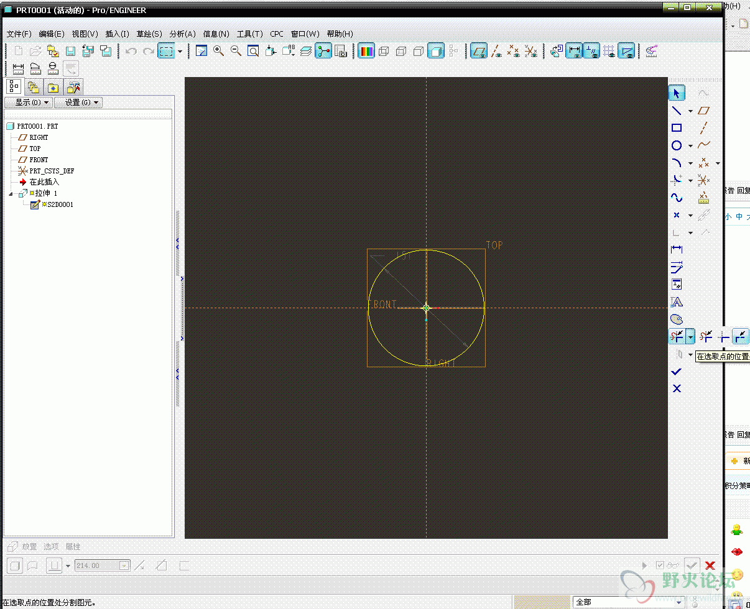
Task: Click the Trim/Divide tool button
Action: [677, 337]
